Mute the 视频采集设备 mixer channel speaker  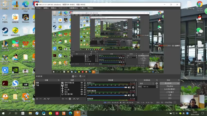pyautogui.click(x=129, y=95)
